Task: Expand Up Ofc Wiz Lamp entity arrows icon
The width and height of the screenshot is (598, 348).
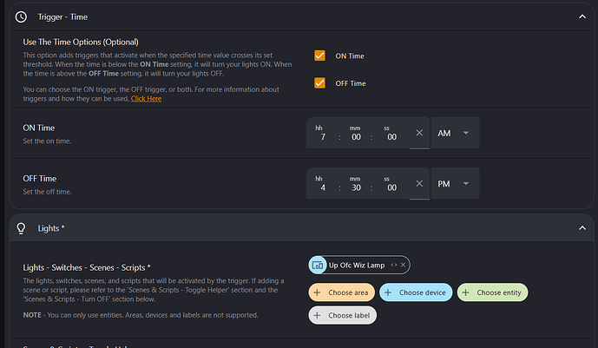Action: coord(393,265)
